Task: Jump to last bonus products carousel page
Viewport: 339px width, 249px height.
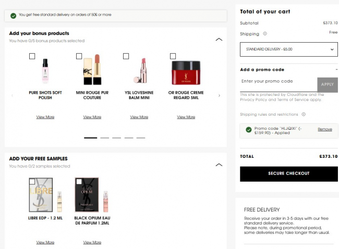Action: coord(141,138)
